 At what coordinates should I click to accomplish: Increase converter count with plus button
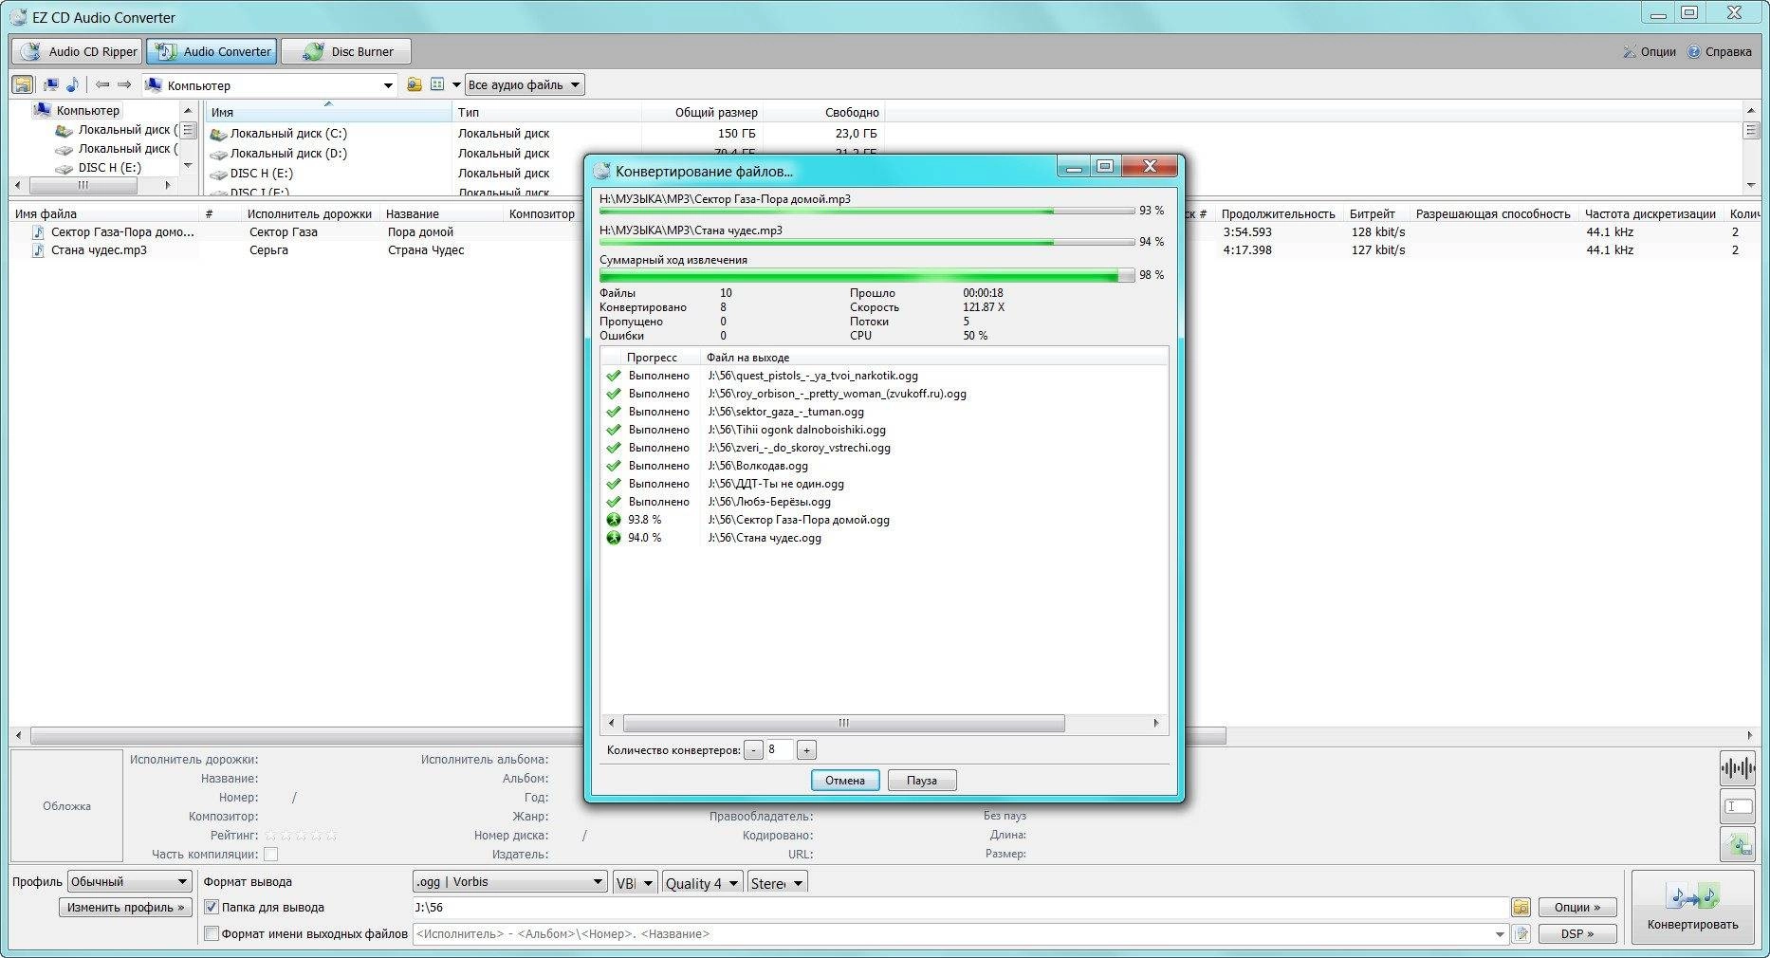pyautogui.click(x=806, y=750)
